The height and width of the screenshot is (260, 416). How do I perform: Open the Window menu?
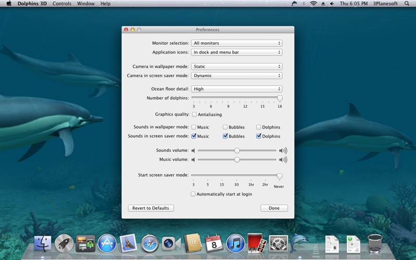click(x=86, y=4)
